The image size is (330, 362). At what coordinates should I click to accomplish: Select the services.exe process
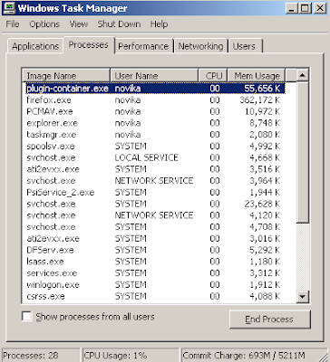tap(155, 273)
